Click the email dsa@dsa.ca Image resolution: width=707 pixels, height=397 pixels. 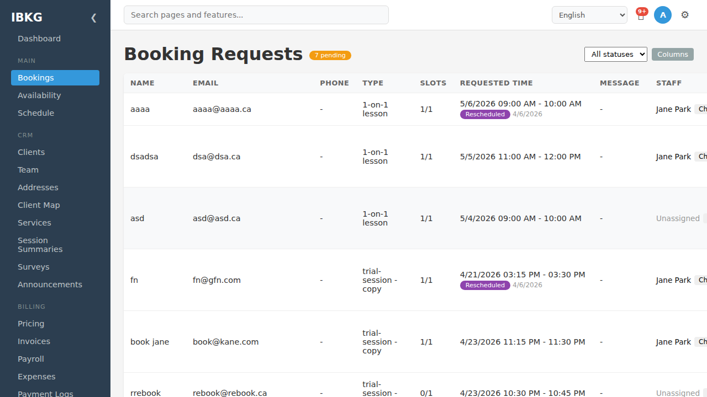tap(217, 157)
